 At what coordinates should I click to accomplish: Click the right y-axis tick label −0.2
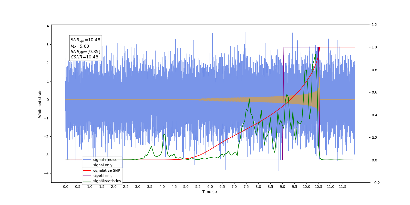coord(376,183)
